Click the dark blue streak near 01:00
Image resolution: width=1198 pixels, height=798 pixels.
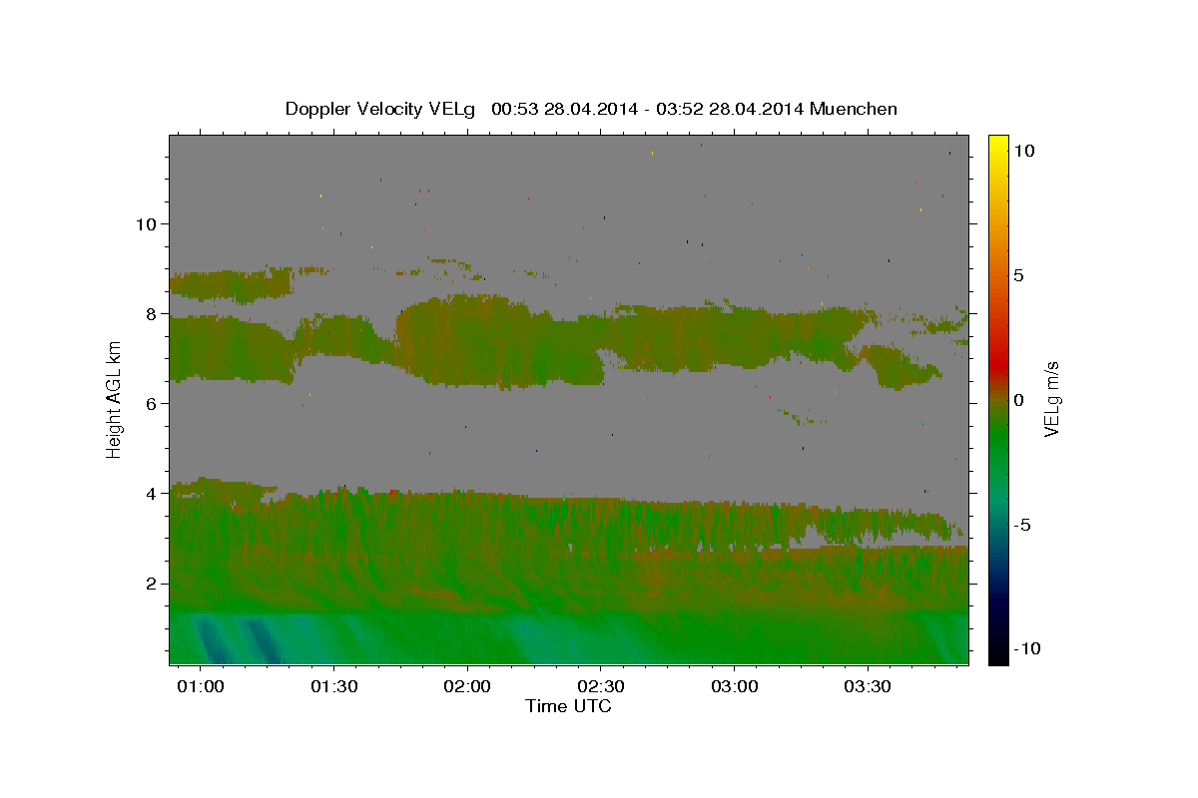tap(212, 640)
